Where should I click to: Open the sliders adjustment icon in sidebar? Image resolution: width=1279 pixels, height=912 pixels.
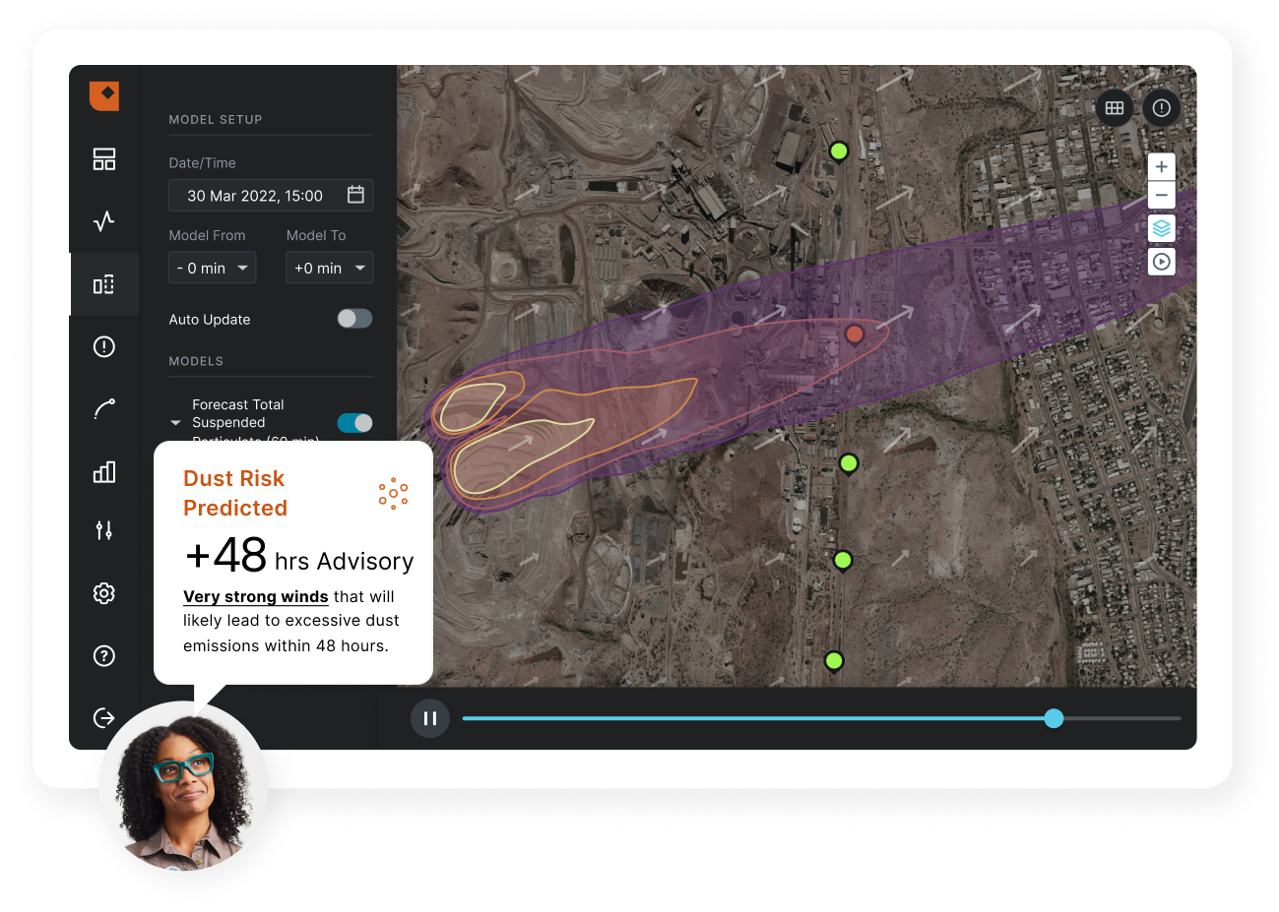tap(104, 531)
